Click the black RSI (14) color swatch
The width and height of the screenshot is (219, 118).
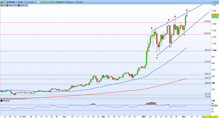1,100
